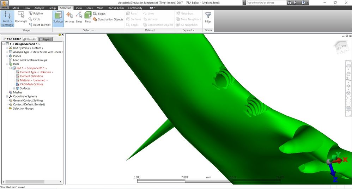The width and height of the screenshot is (352, 189).
Task: Collapse Design Scenario 1 root node
Action: pos(4,44)
